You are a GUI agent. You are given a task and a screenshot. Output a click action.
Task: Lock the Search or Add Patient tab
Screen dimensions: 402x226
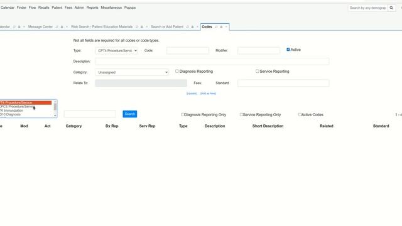coord(193,27)
